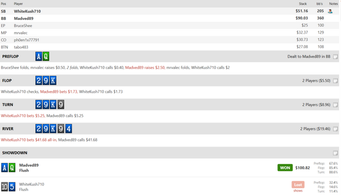Image resolution: width=341 pixels, height=195 pixels.
Task: Tick the checkbox on the FLOP row
Action: [335, 81]
